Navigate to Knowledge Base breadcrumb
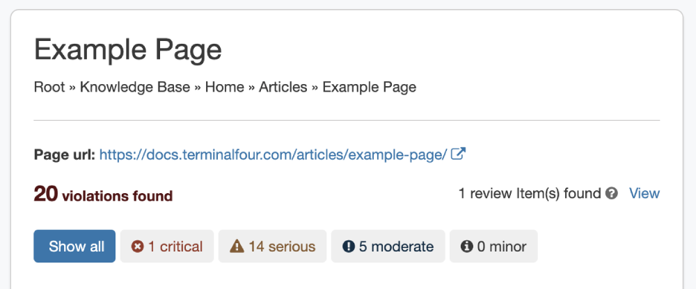696x289 pixels. click(134, 87)
